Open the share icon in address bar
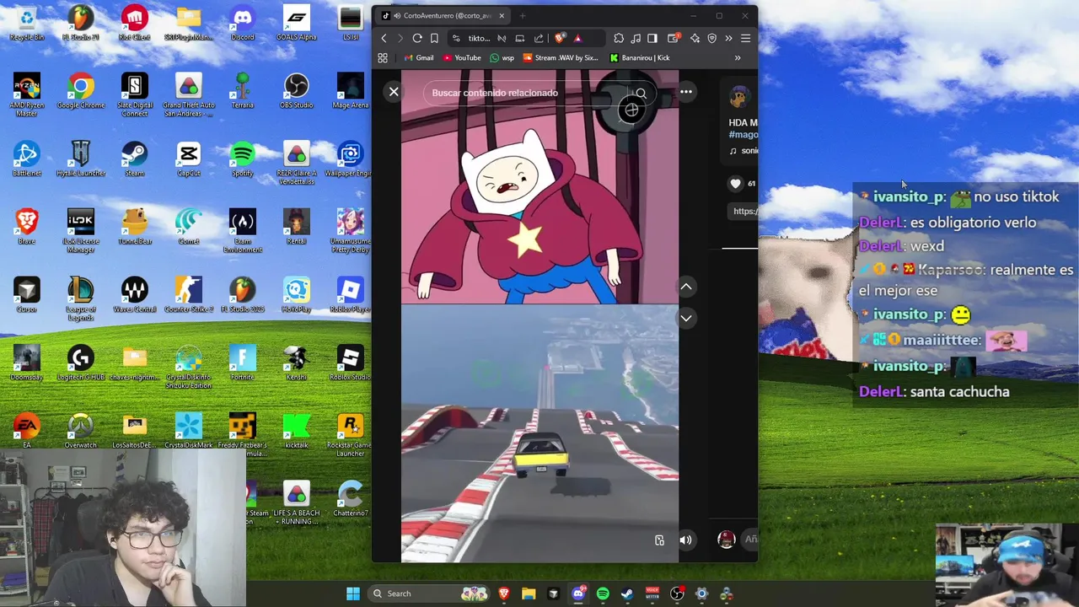The height and width of the screenshot is (607, 1079). tap(539, 38)
